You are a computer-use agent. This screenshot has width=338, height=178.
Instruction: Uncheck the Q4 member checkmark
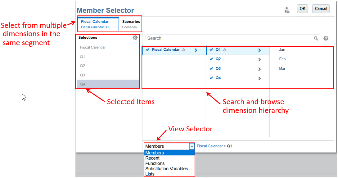(x=211, y=78)
